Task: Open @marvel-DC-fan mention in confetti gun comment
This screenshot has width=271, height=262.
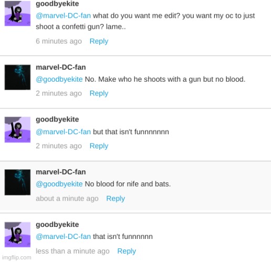Action: coord(64,16)
